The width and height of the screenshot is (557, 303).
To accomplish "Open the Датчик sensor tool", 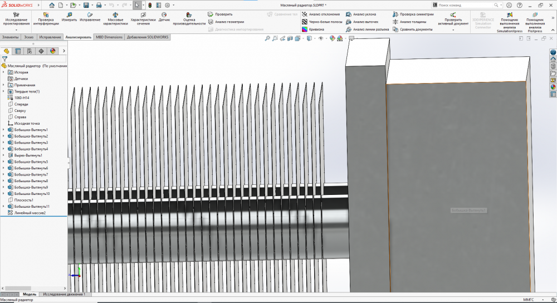I will tap(164, 15).
